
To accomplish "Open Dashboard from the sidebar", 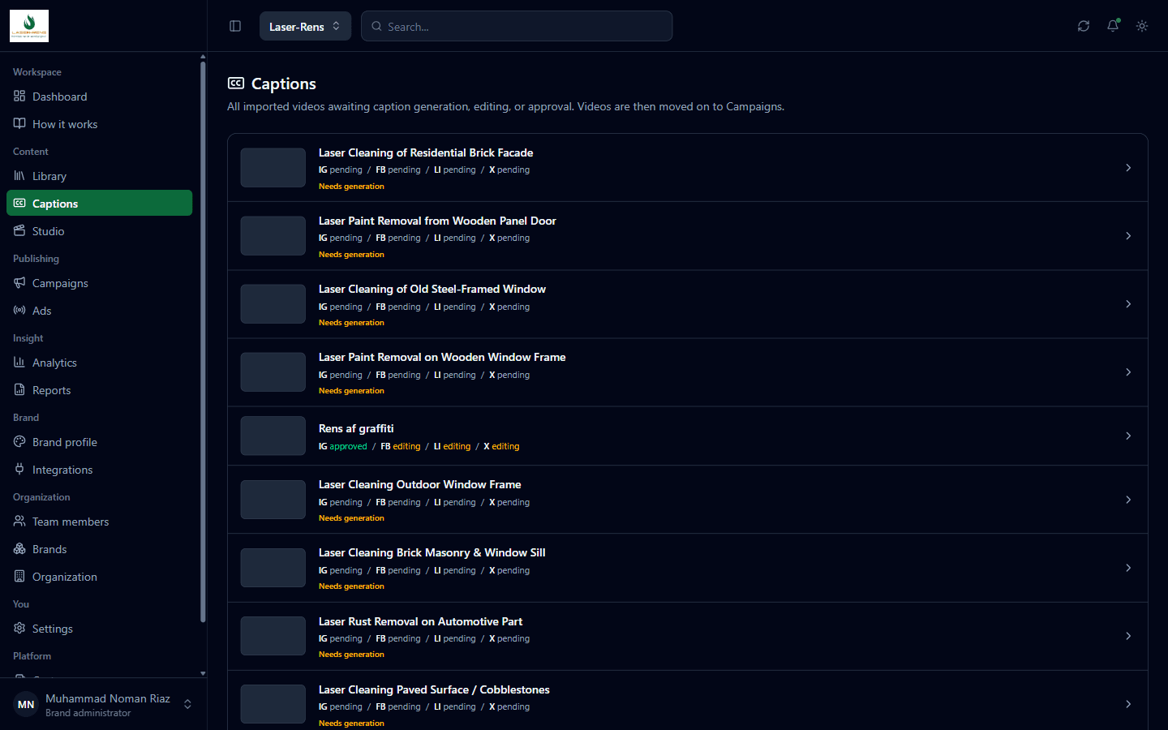I will pos(99,97).
